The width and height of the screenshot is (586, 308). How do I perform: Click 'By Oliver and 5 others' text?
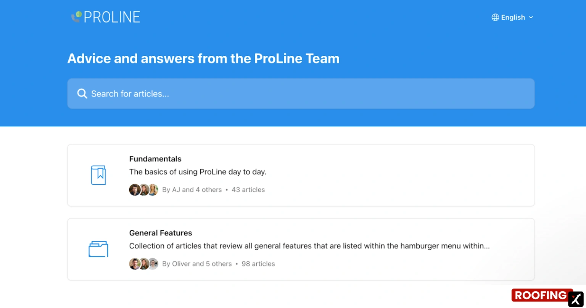click(x=197, y=264)
